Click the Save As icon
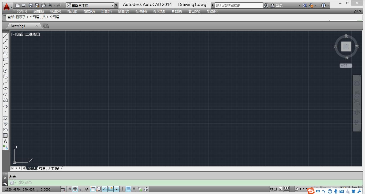The height and width of the screenshot is (194, 365). pos(37,5)
